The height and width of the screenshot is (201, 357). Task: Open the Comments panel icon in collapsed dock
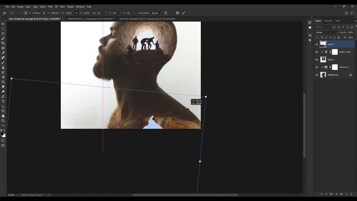point(310,28)
